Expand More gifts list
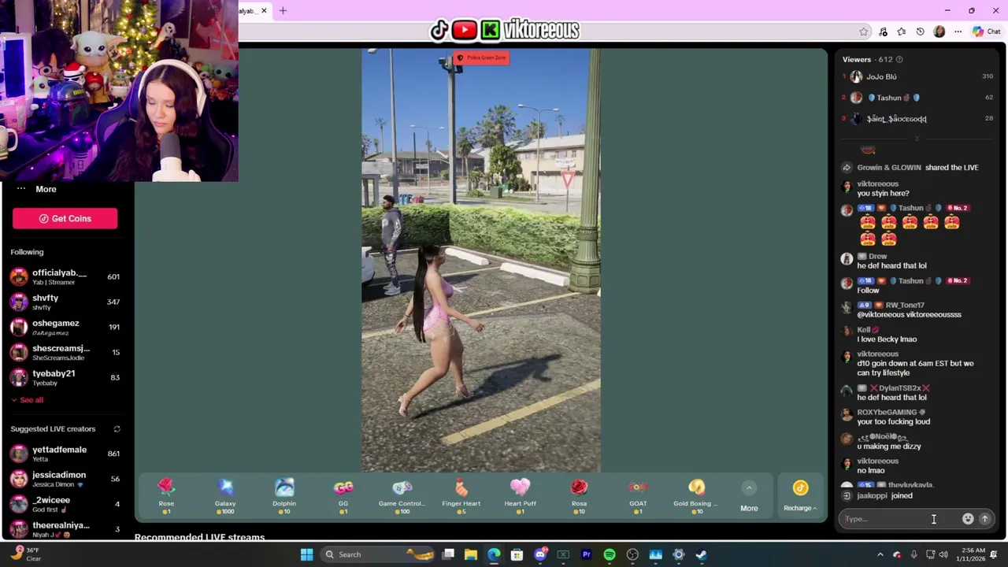This screenshot has height=567, width=1008. click(749, 497)
